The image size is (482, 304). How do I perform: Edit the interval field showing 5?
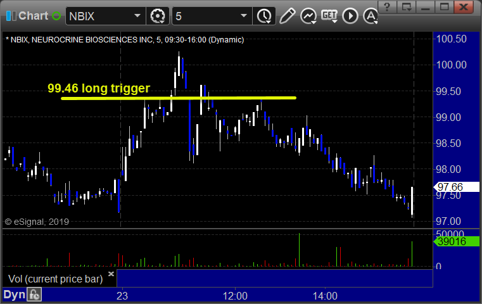pyautogui.click(x=205, y=16)
